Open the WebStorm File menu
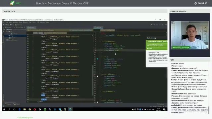The image size is (212, 119). pyautogui.click(x=3, y=22)
